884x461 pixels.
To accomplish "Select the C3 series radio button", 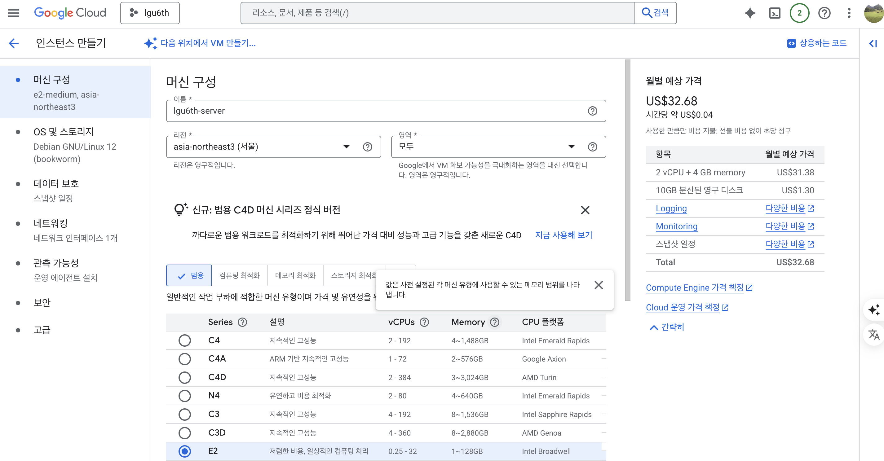I will point(185,414).
